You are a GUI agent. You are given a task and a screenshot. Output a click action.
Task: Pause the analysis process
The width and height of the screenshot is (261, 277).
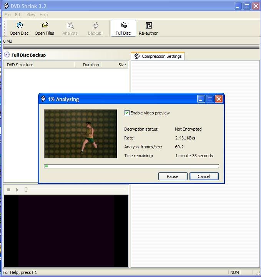[x=173, y=176]
